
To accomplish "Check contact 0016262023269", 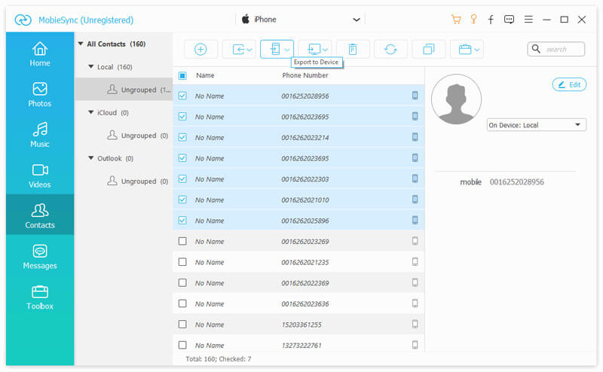I will point(182,241).
